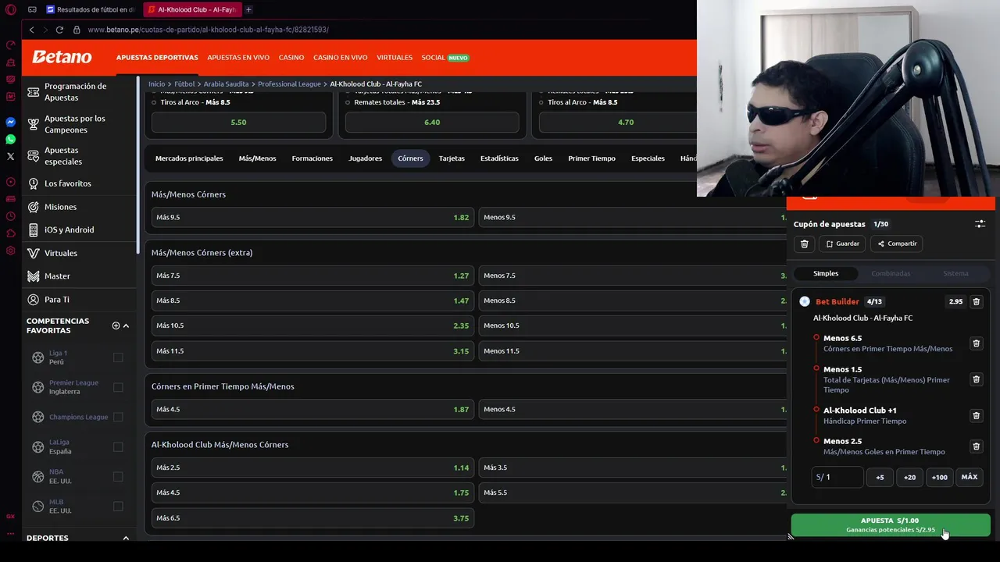Open Arabia Saudita breadcrumb link
The width and height of the screenshot is (1000, 562).
coord(226,84)
